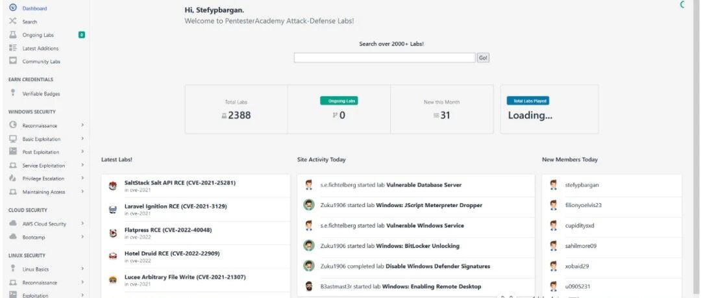
Task: Open Community Labs menu item
Action: pyautogui.click(x=41, y=62)
